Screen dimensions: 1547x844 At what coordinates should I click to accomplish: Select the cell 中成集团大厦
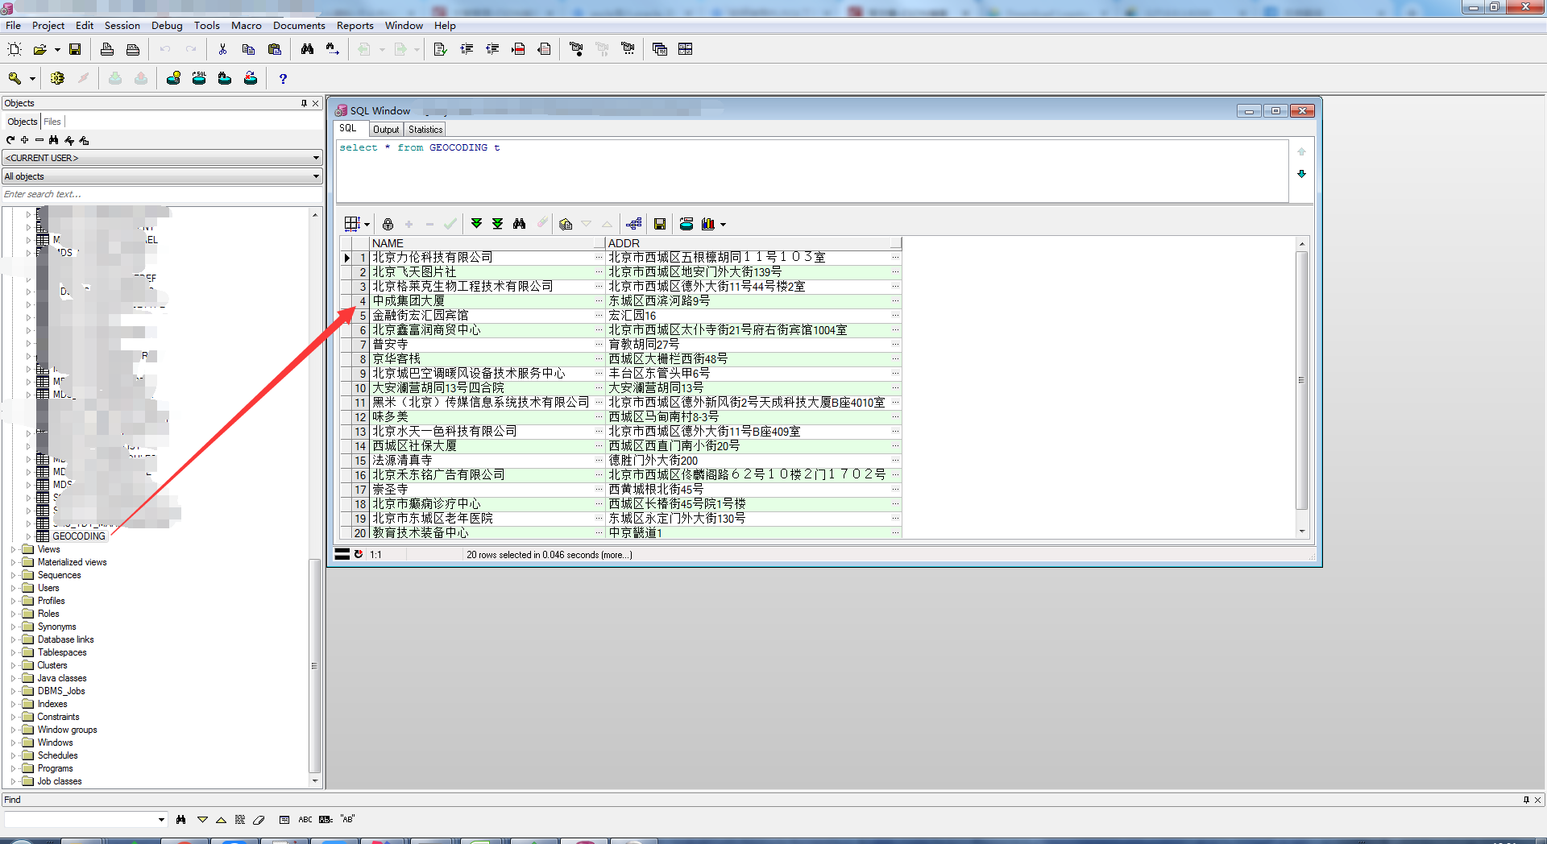tap(487, 300)
